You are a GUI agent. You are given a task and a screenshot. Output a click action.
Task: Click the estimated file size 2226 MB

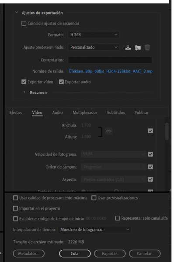point(76,242)
